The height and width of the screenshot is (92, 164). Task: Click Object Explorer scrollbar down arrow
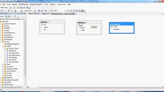click(x=25, y=85)
